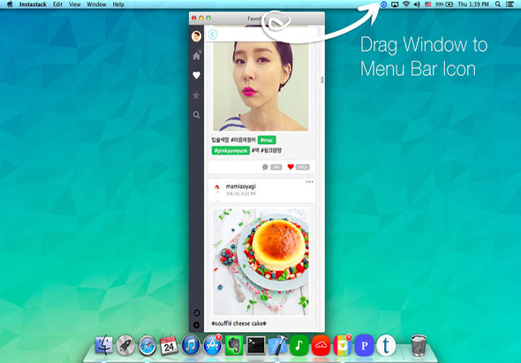Screen dimensions: 521x363
Task: Click the Thu 1:39 PM clock
Action: tap(473, 4)
